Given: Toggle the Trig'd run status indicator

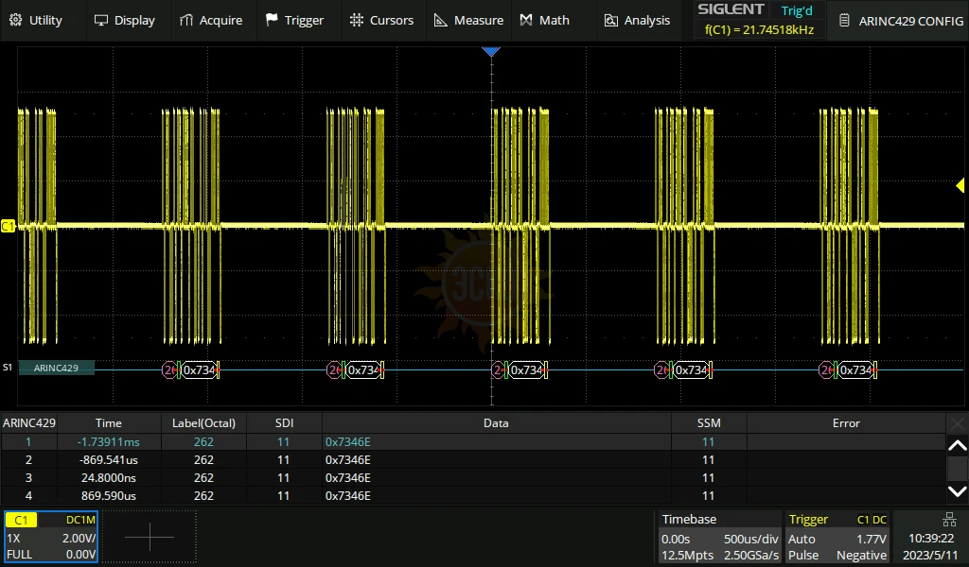Looking at the screenshot, I should pyautogui.click(x=796, y=10).
